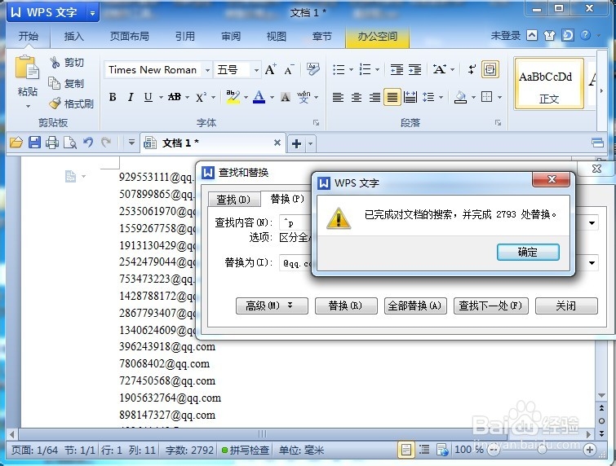The image size is (616, 466).
Task: Increase font size with the large A icon
Action: click(x=270, y=70)
